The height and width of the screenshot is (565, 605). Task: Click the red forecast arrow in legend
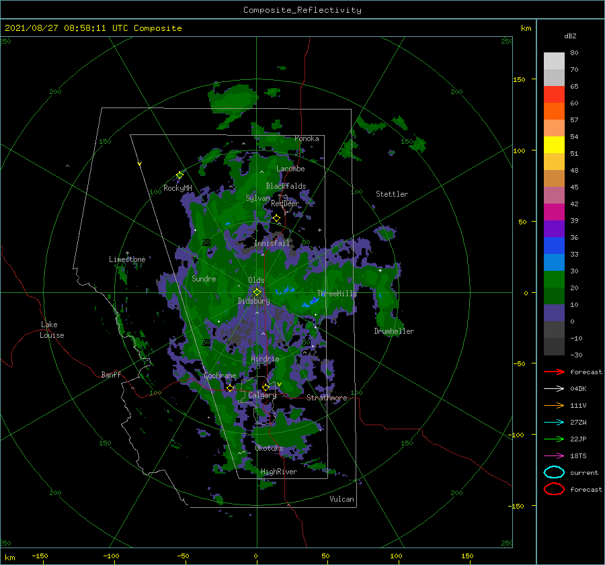point(554,372)
